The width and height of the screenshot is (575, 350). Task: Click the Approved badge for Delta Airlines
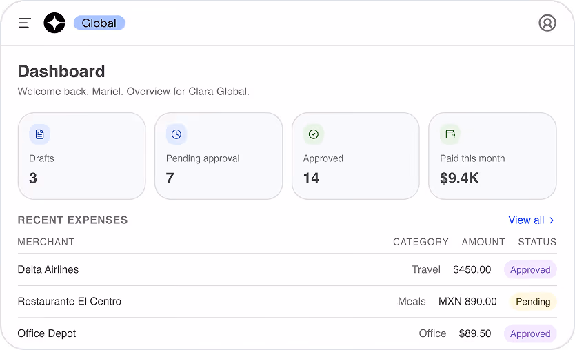(530, 270)
